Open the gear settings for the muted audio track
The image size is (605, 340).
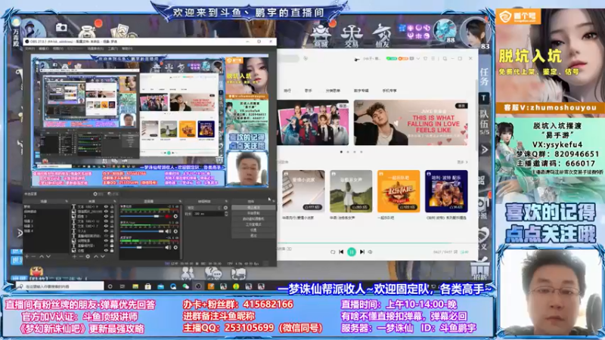175,216
